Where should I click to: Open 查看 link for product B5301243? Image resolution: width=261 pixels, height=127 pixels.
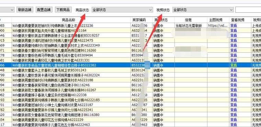coord(234,70)
